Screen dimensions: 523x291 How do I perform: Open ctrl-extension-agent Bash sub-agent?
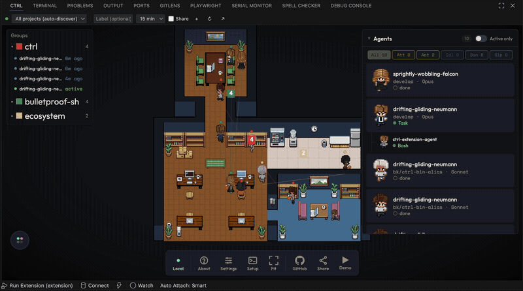443,142
